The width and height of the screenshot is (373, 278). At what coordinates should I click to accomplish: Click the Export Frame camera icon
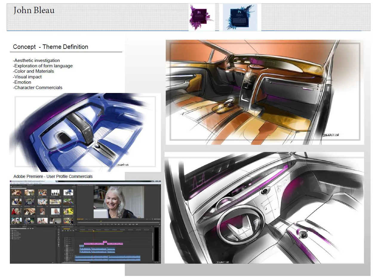coord(137,224)
